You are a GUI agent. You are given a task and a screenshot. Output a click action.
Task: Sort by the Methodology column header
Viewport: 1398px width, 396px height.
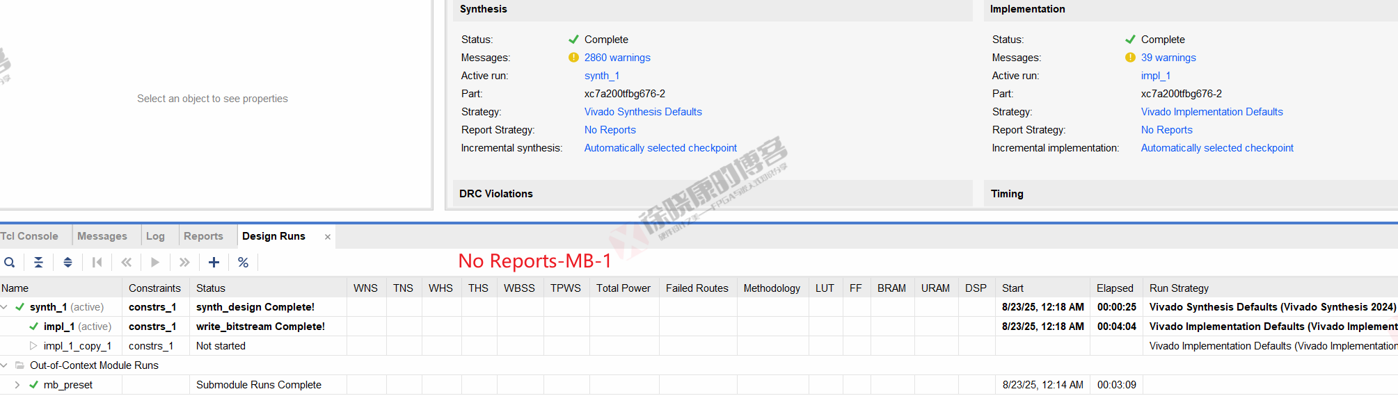(x=772, y=288)
